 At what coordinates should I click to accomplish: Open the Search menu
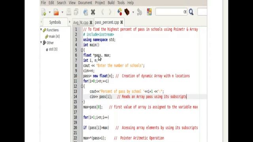click(62, 3)
